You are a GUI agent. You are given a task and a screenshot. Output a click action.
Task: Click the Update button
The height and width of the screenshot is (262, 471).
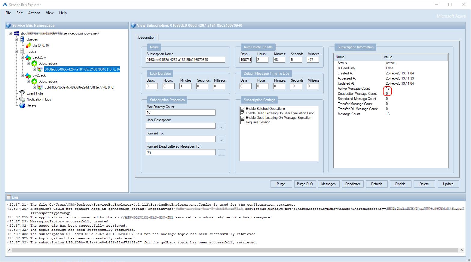[x=448, y=184]
